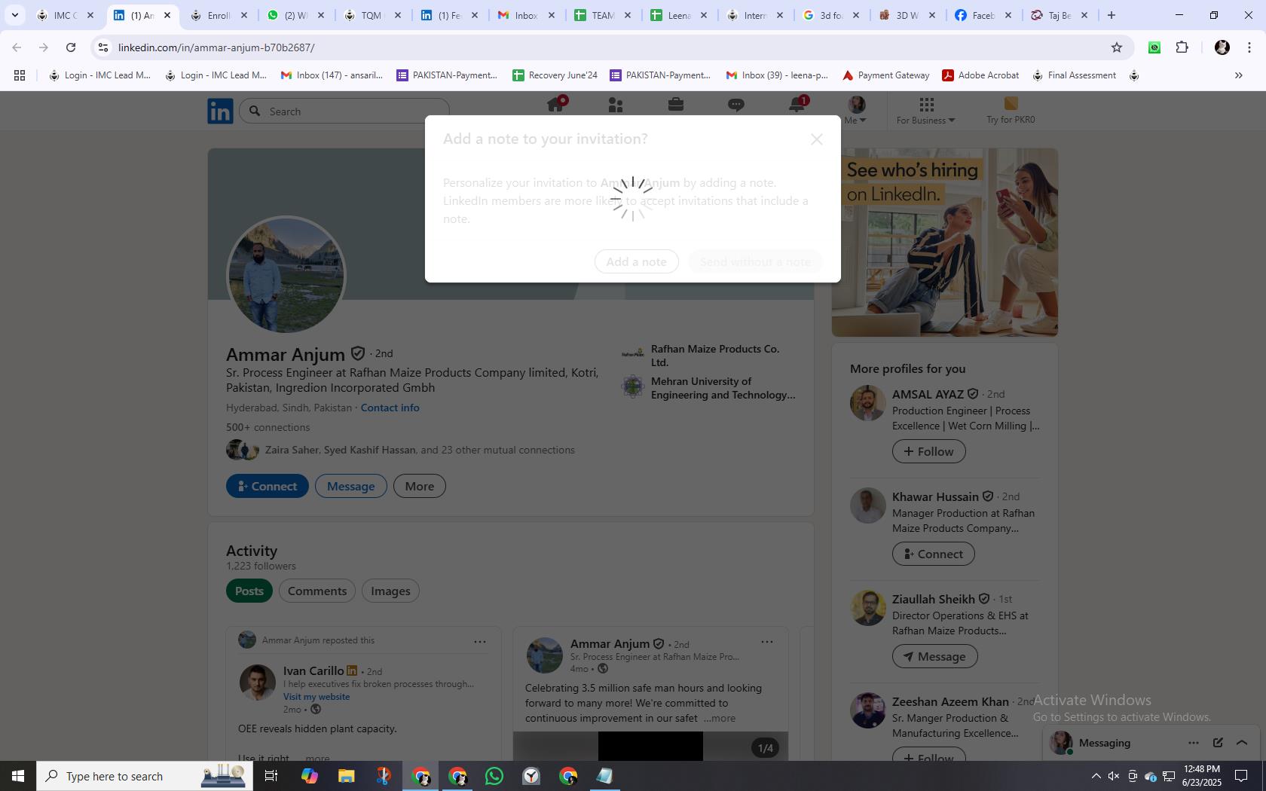Screen dimensions: 1266x791
Task: Click Message button on the profile
Action: click(x=350, y=486)
